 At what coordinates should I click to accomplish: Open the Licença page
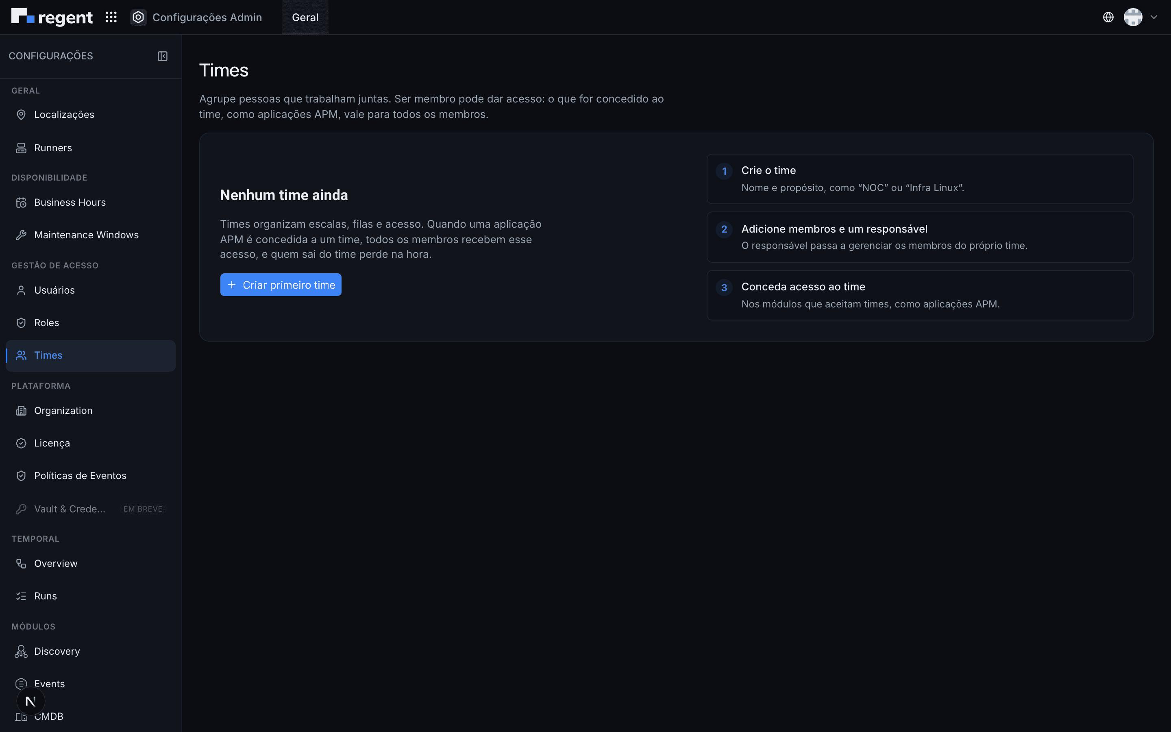91,443
